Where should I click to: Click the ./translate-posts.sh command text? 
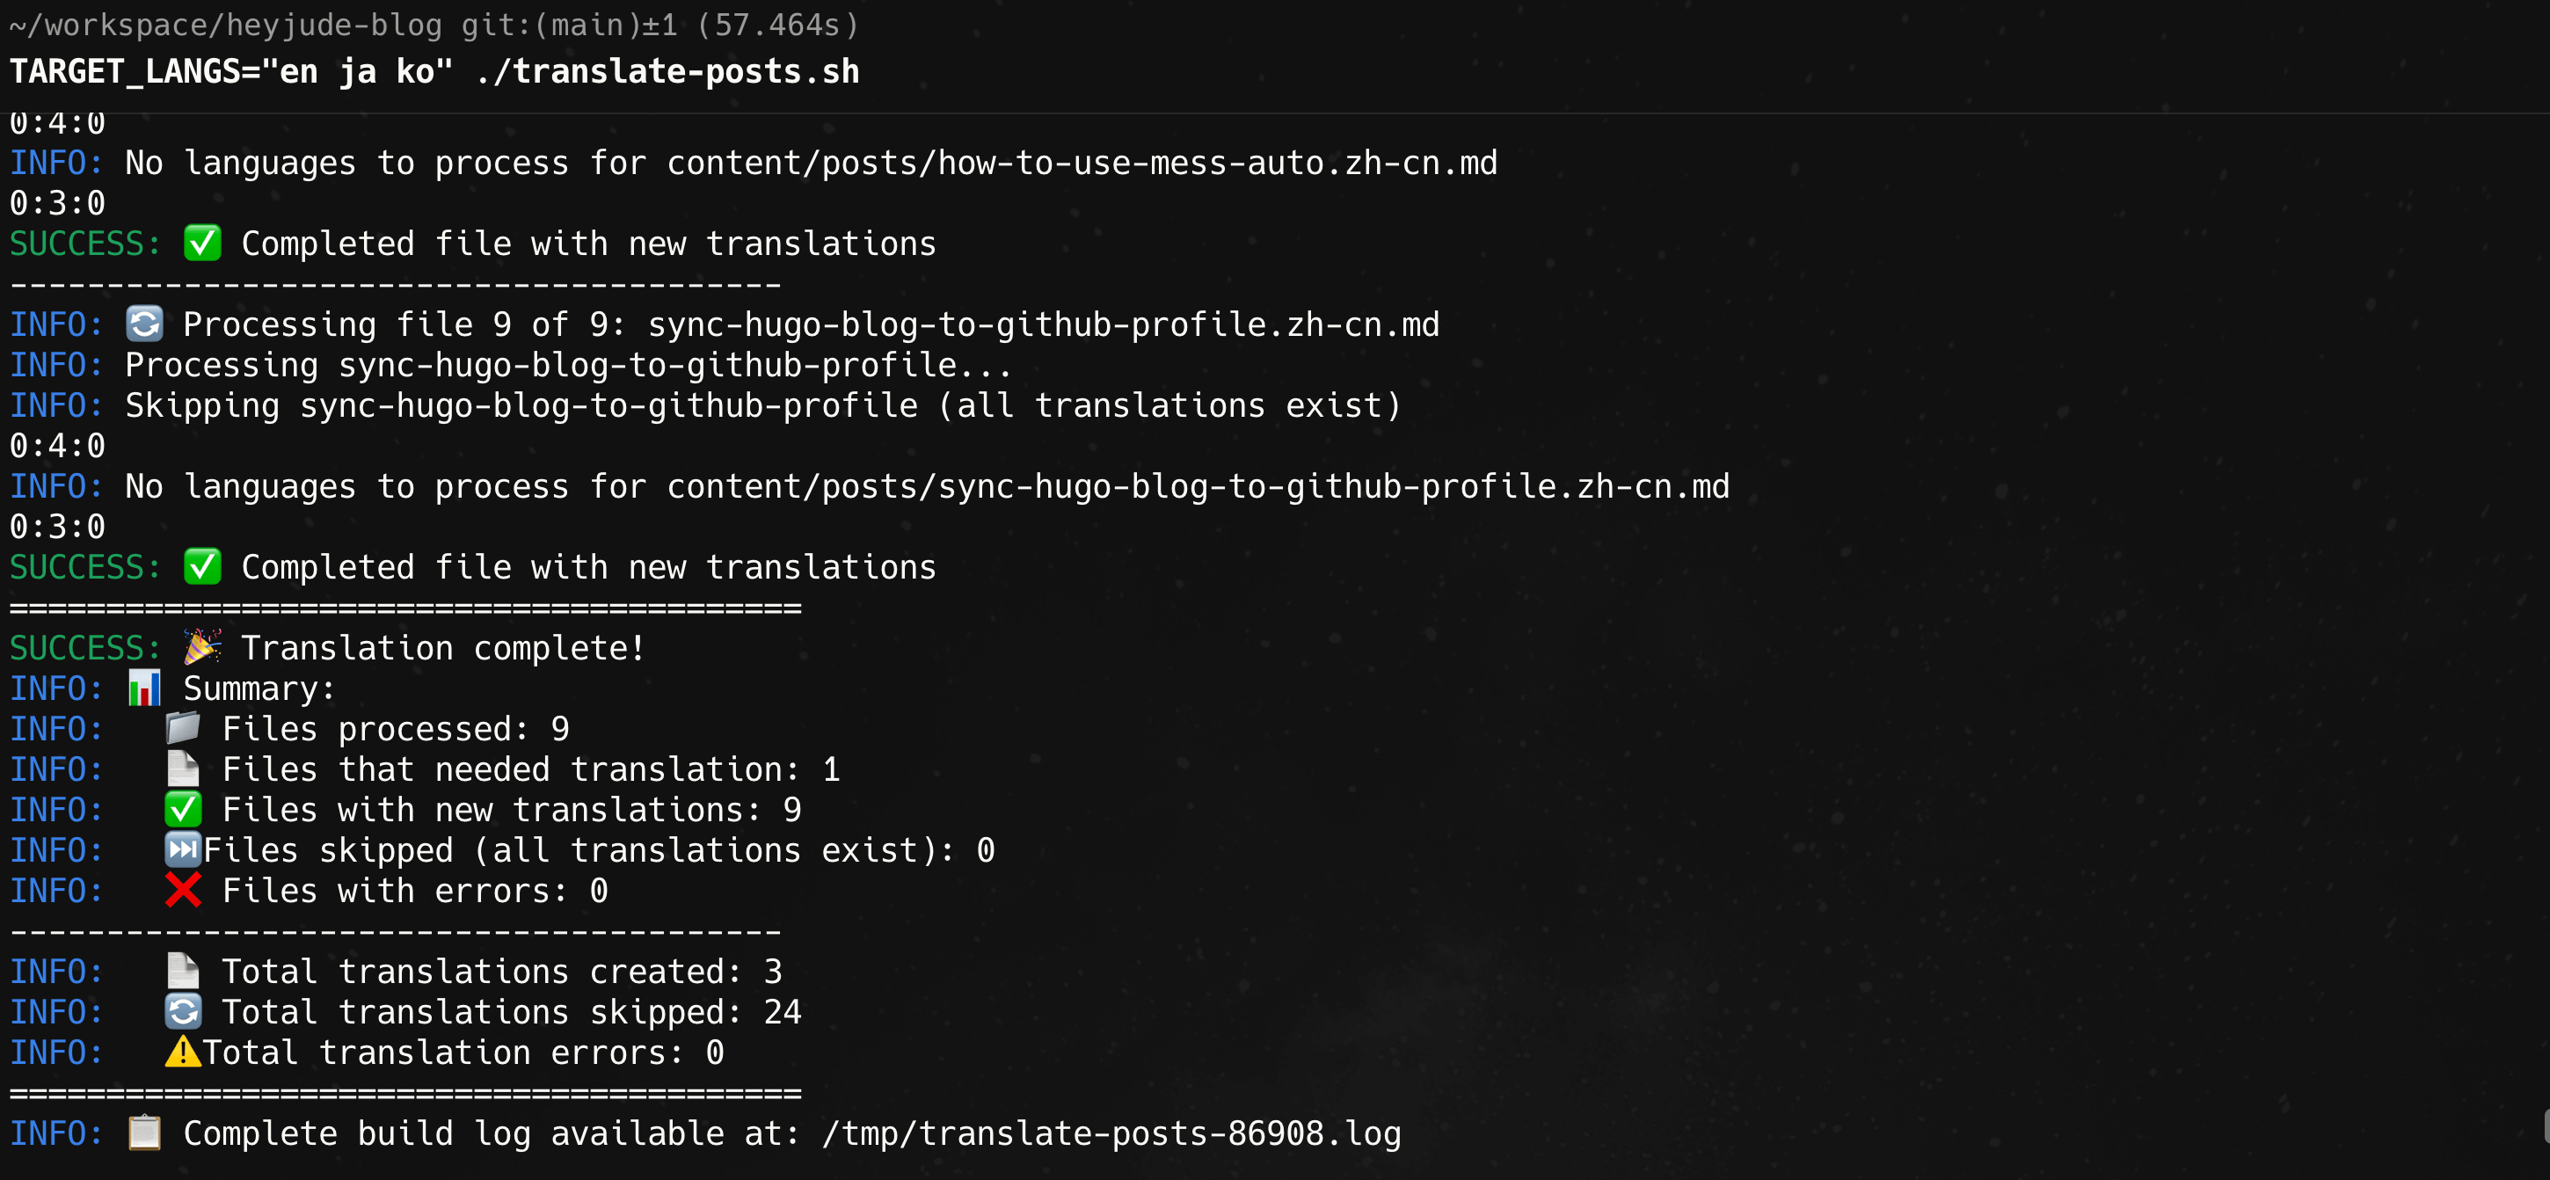tap(667, 71)
